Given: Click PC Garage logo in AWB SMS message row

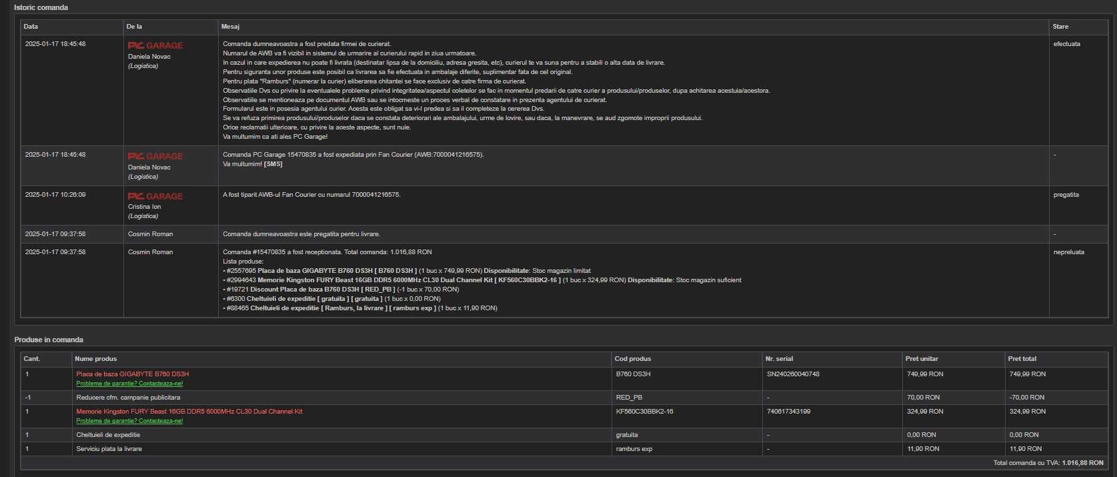Looking at the screenshot, I should coord(155,156).
